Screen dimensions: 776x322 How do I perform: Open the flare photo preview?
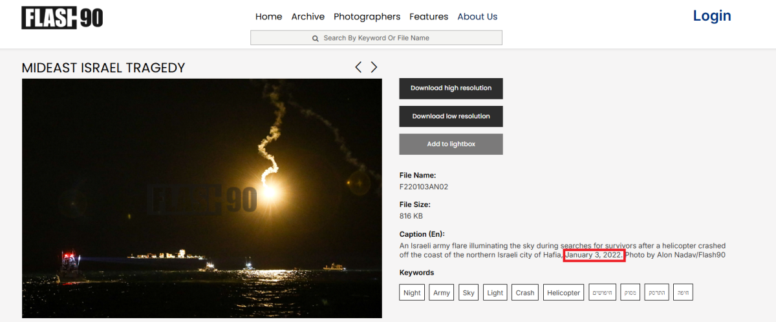point(202,198)
